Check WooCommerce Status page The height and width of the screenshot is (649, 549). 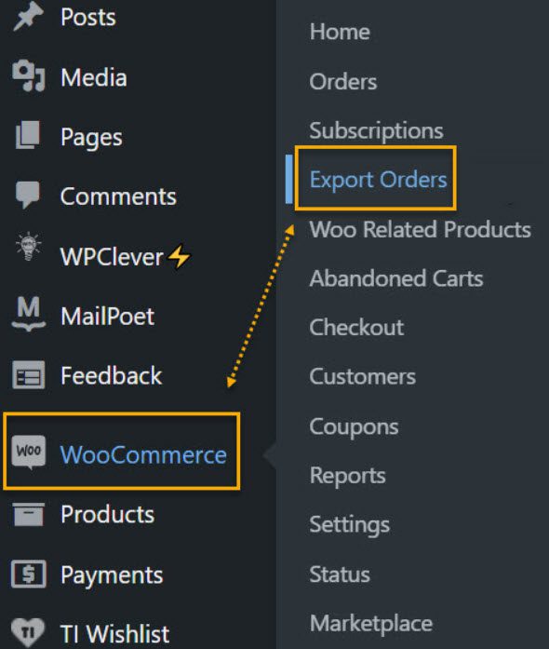340,575
